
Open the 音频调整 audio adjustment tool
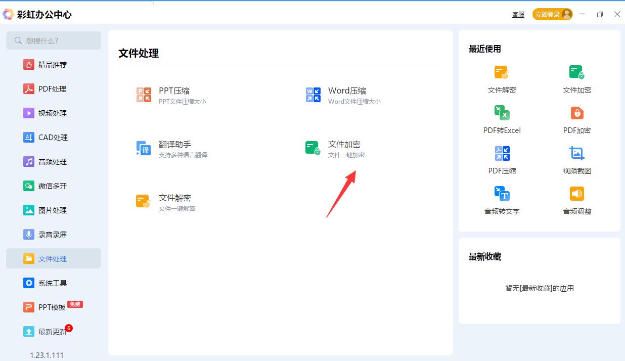pos(576,199)
